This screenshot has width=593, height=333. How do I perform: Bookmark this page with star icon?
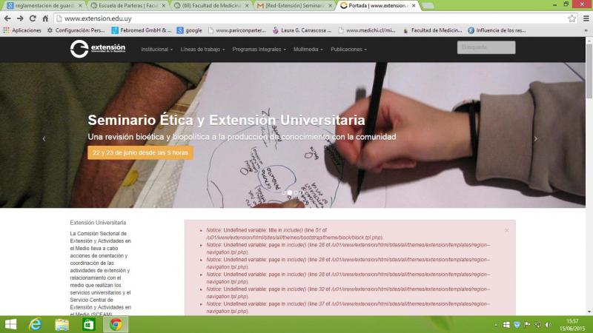pos(570,18)
